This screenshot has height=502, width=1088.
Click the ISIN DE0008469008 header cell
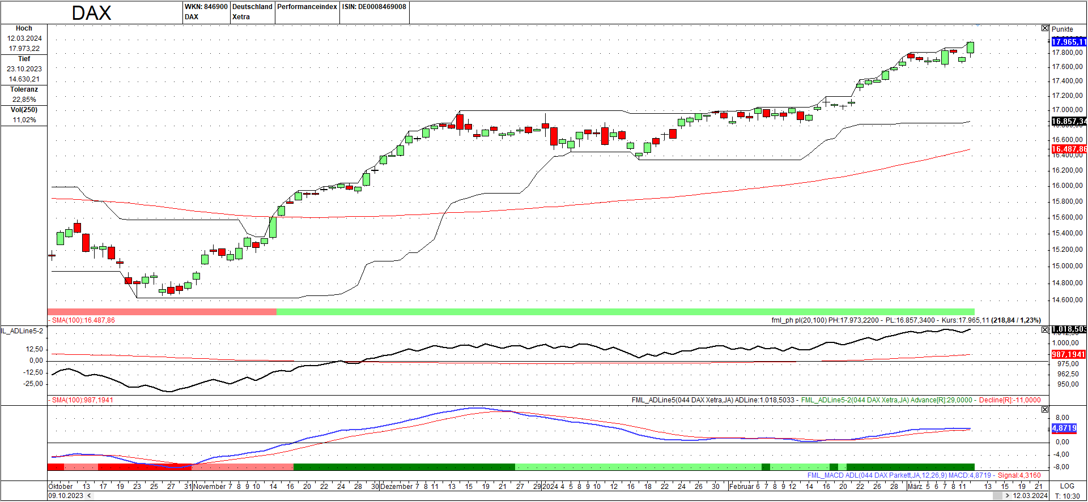(x=374, y=7)
